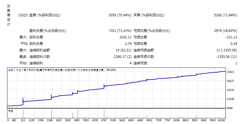Click the x-axis label 9481
Screen dimensions: 240x124
(203, 120)
